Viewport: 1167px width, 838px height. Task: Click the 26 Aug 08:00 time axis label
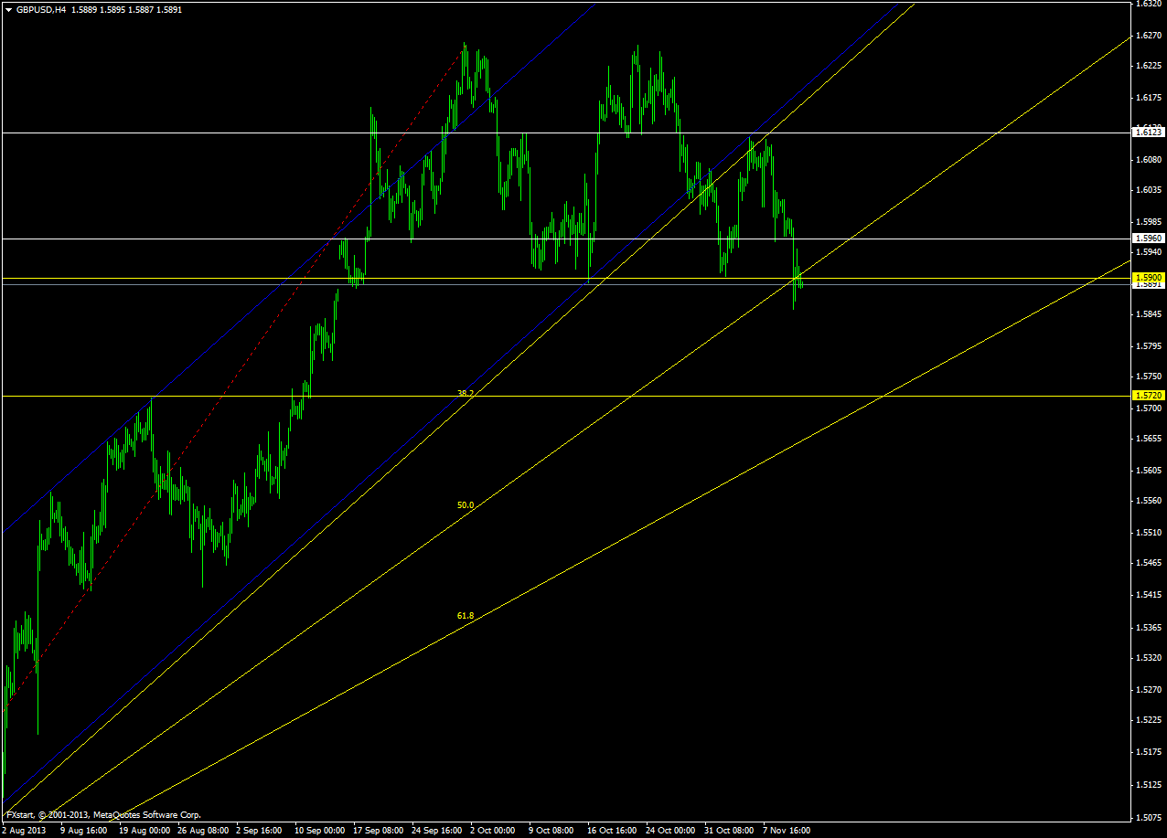[203, 831]
